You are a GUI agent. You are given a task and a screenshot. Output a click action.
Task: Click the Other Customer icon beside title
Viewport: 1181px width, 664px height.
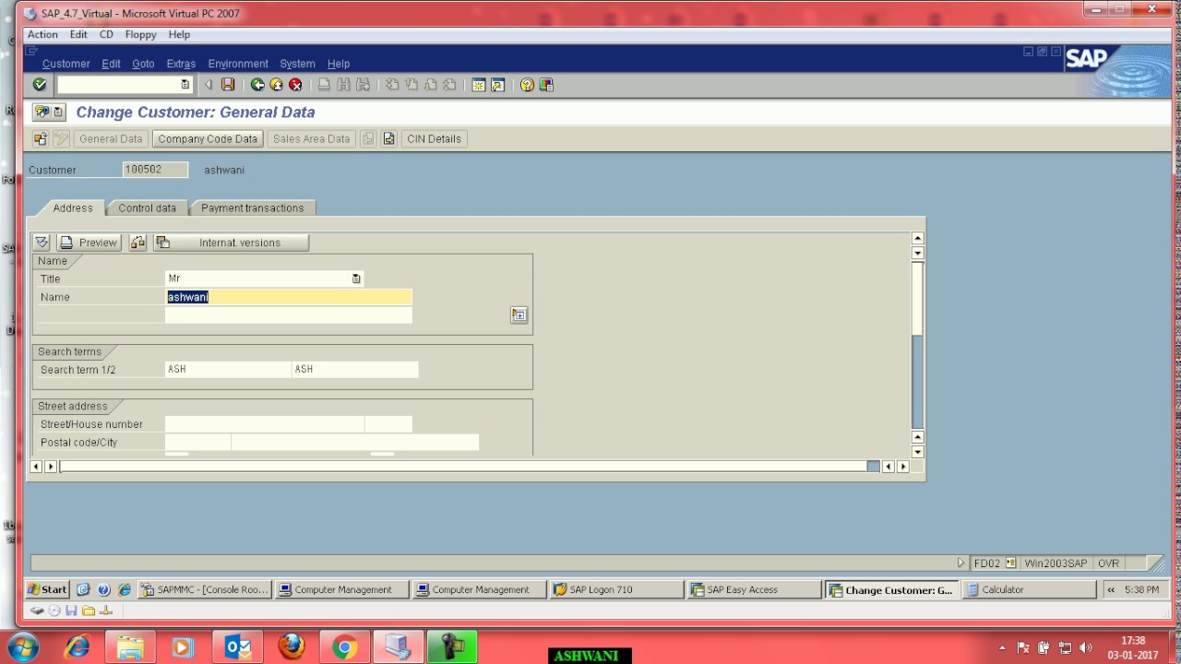[x=42, y=113]
